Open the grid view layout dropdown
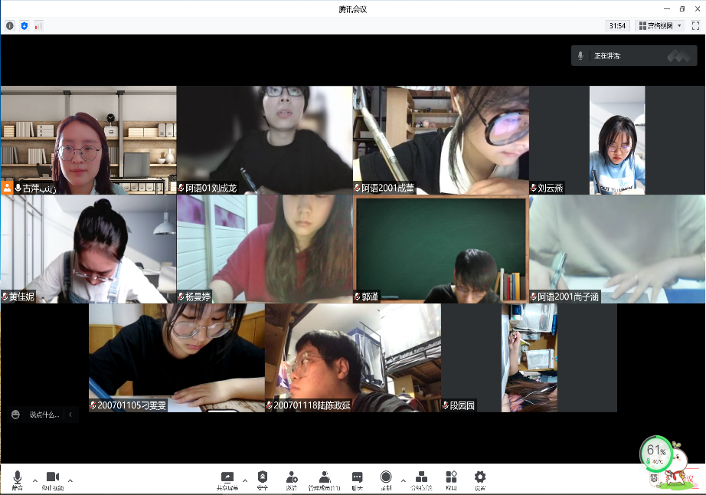Screen dimensions: 706x495 [x=659, y=25]
